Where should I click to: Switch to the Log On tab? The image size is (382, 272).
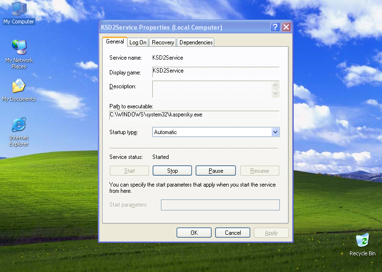tap(138, 42)
